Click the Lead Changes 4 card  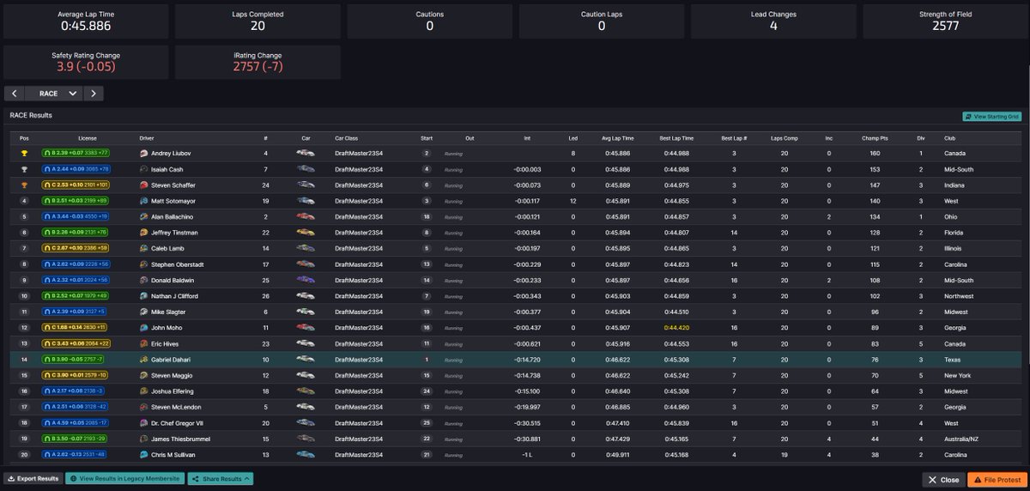(773, 21)
